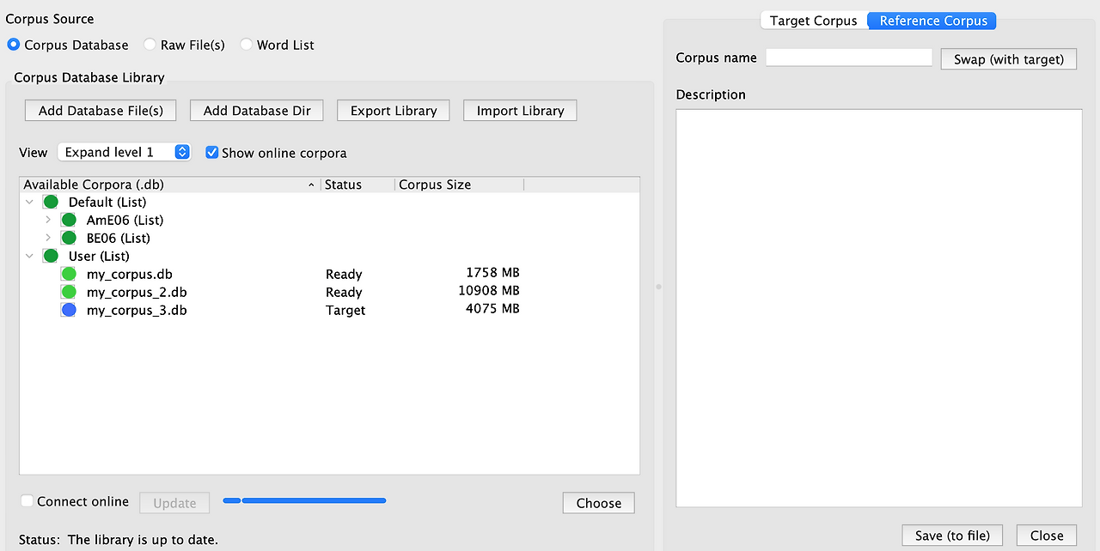1100x551 pixels.
Task: Click the Choose button
Action: [x=599, y=503]
